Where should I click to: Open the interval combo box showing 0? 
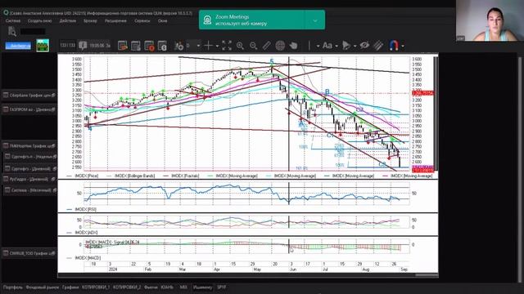pyautogui.click(x=193, y=46)
